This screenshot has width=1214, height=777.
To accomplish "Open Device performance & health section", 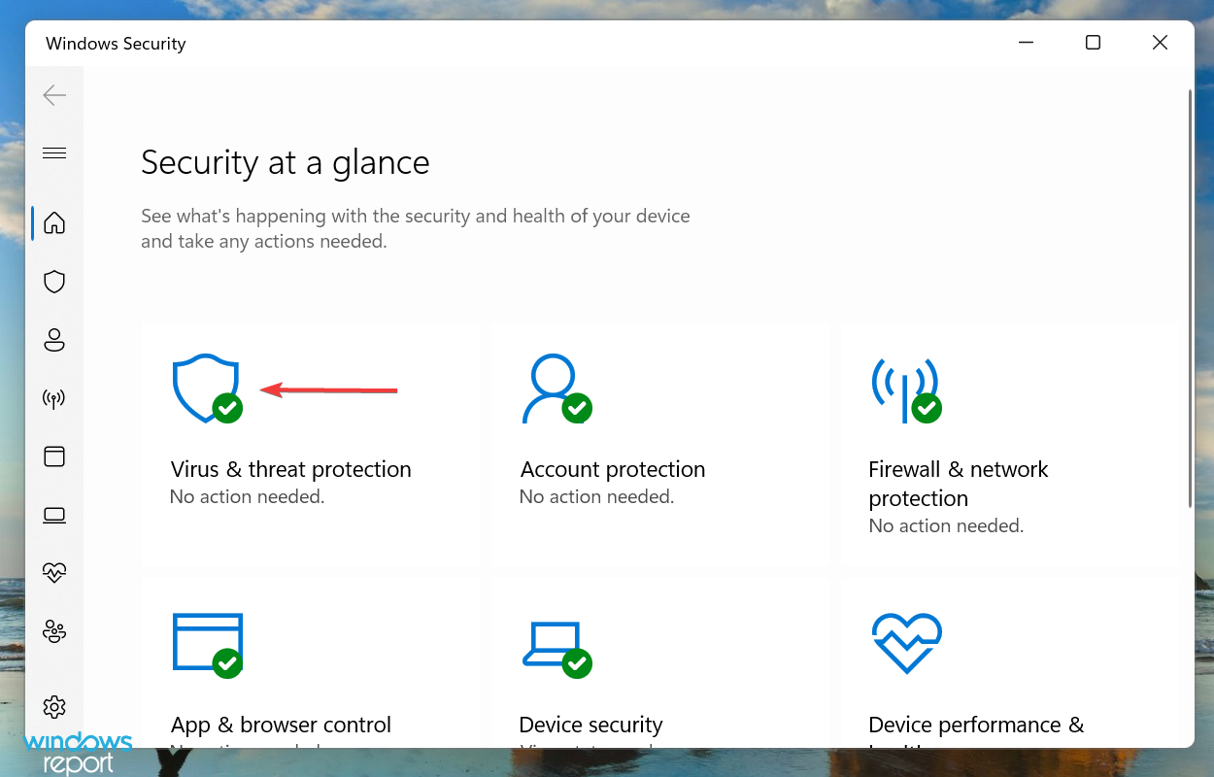I will pos(976,725).
